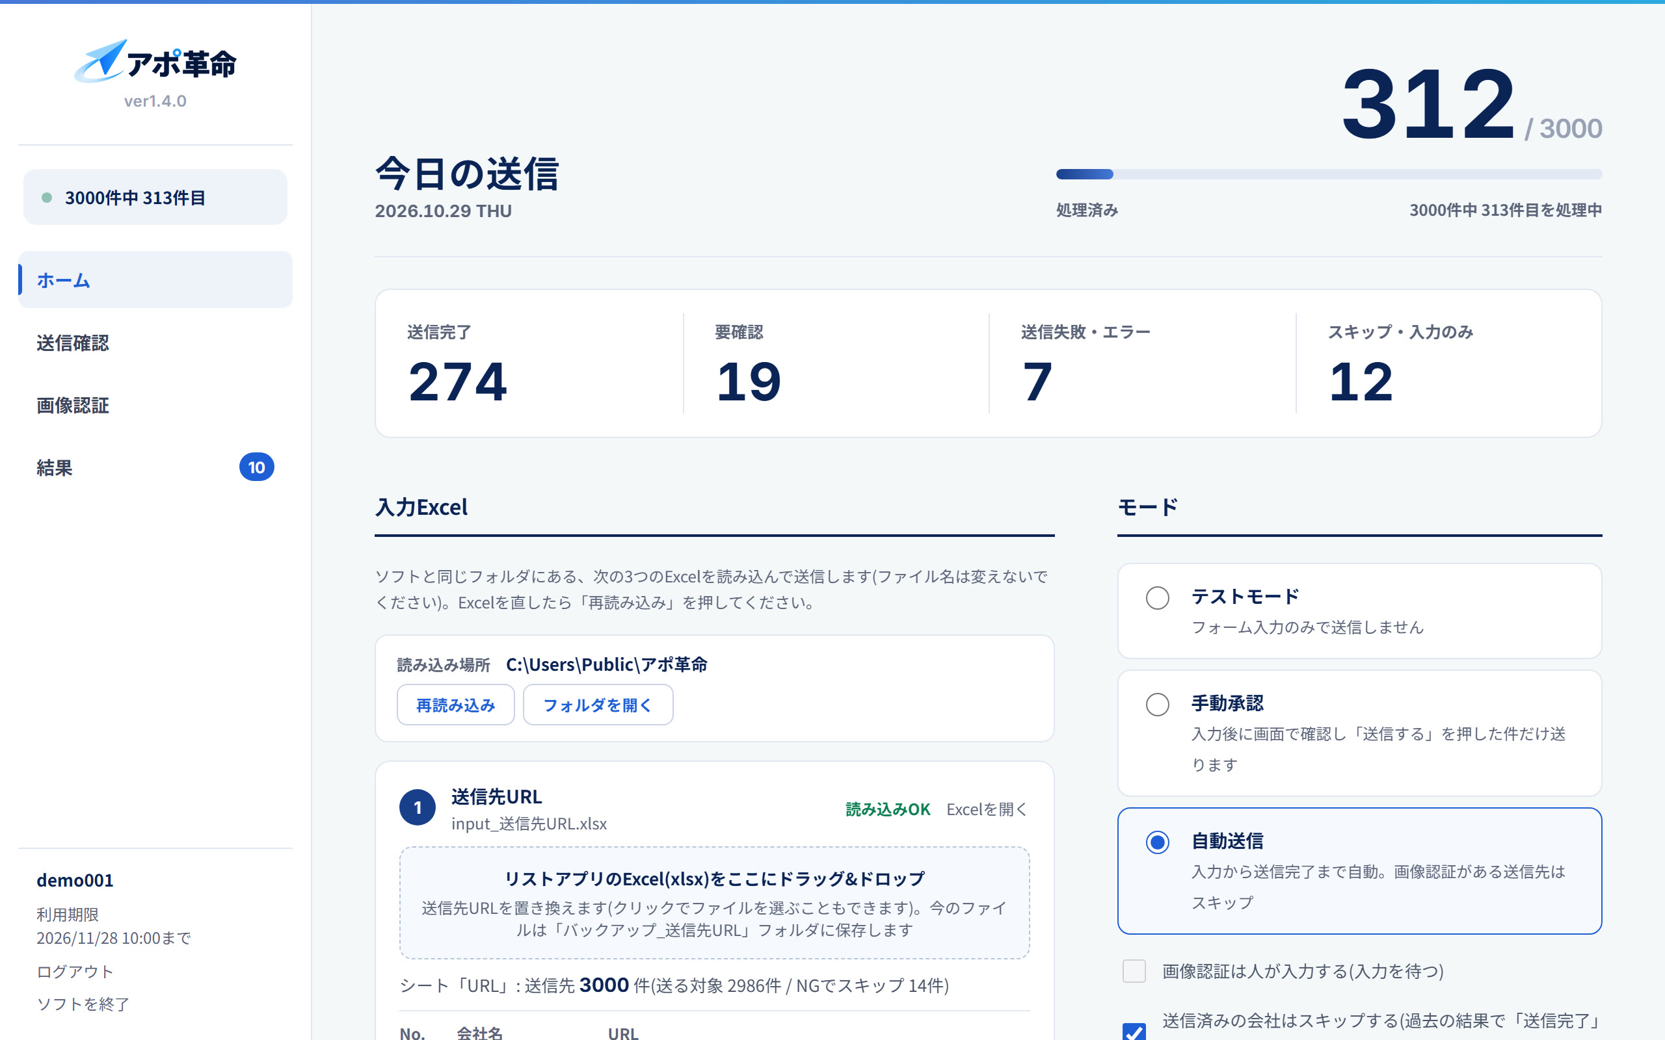Click the 送信失敗・エラー 7 stat
The width and height of the screenshot is (1665, 1040).
point(1141,363)
